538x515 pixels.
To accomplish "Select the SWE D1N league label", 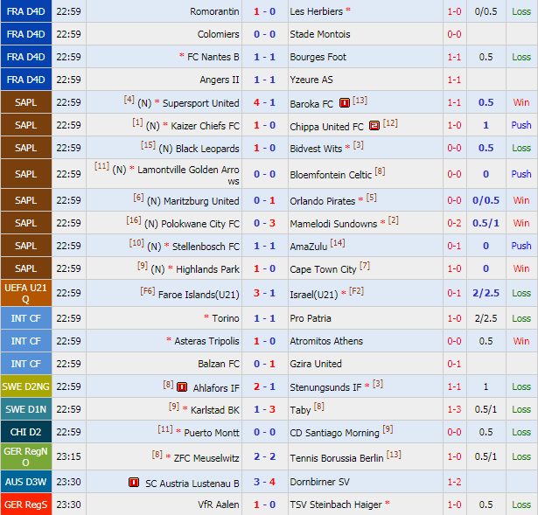I will [26, 409].
